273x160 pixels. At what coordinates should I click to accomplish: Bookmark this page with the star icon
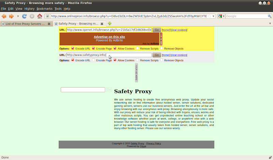point(210,16)
